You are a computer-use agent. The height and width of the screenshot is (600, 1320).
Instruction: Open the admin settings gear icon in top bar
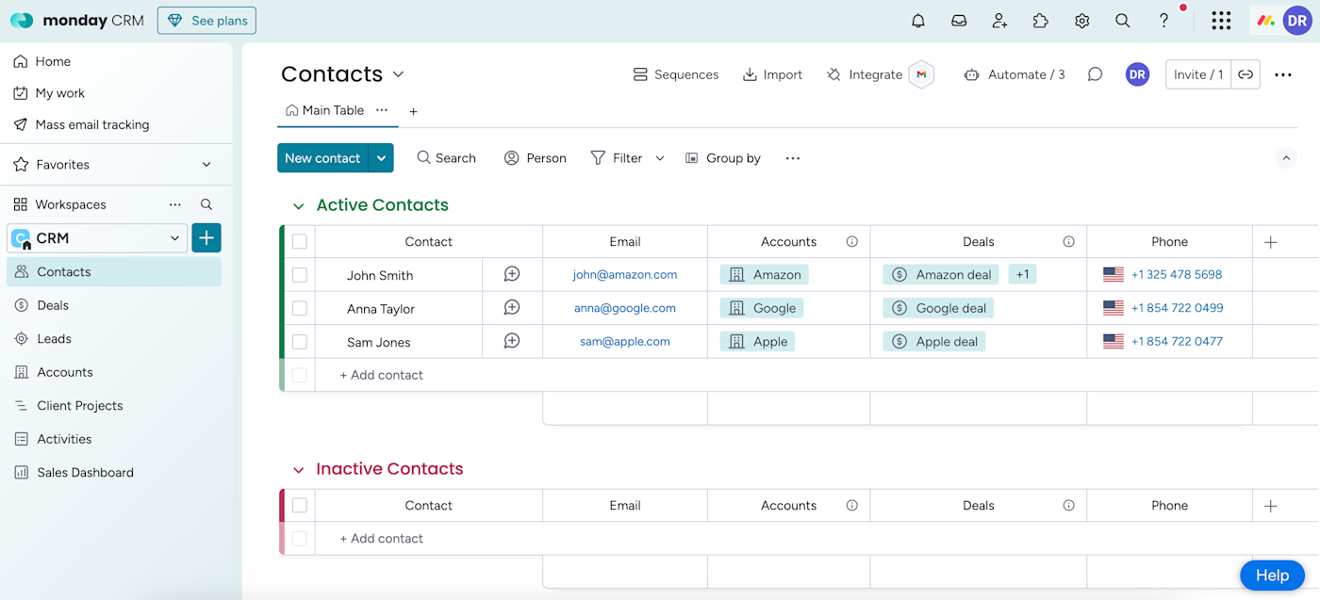[x=1082, y=21]
